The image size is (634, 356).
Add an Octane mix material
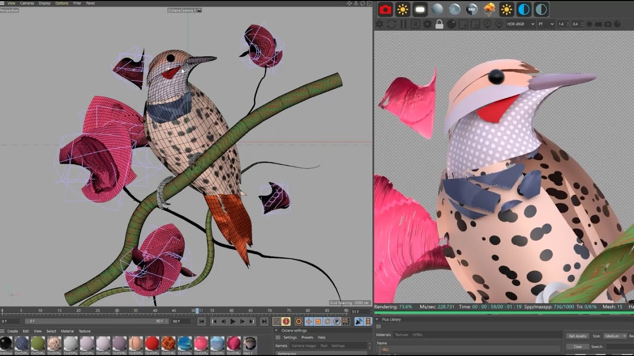tap(471, 9)
